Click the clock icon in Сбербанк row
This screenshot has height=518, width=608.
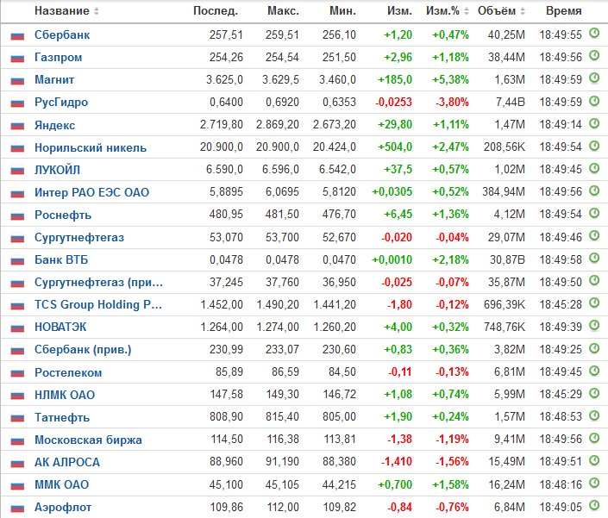[x=594, y=34]
